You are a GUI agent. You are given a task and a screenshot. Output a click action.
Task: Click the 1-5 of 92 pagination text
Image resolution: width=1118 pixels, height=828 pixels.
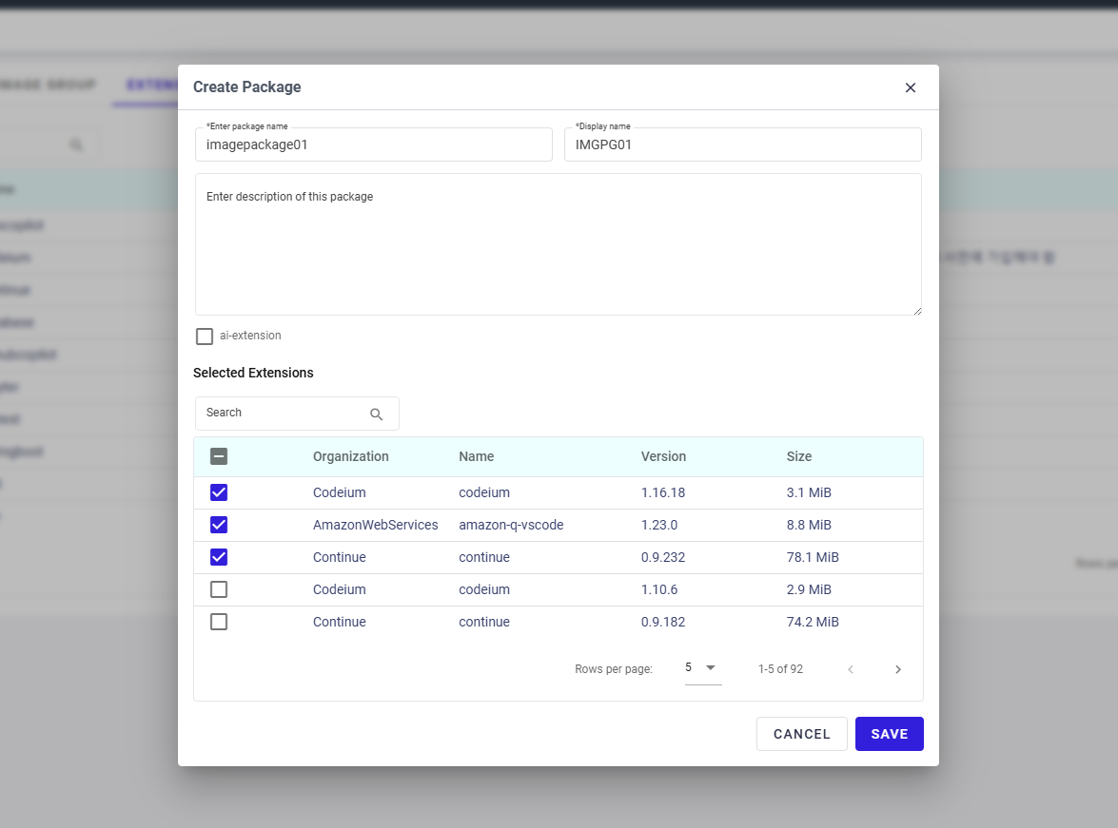click(x=780, y=669)
